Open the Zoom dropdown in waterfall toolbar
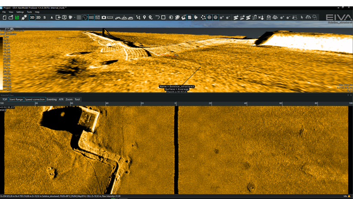Viewport: 353px width, 199px height. pos(69,99)
